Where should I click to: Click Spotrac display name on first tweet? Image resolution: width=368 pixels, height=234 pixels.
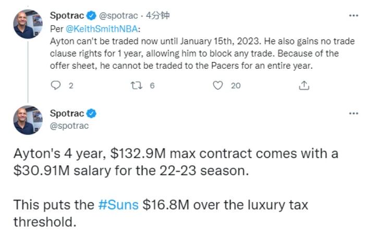tap(67, 16)
